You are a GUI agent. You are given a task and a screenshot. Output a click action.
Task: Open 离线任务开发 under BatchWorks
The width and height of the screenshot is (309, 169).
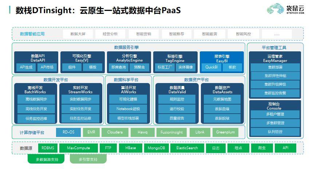coord(36,109)
